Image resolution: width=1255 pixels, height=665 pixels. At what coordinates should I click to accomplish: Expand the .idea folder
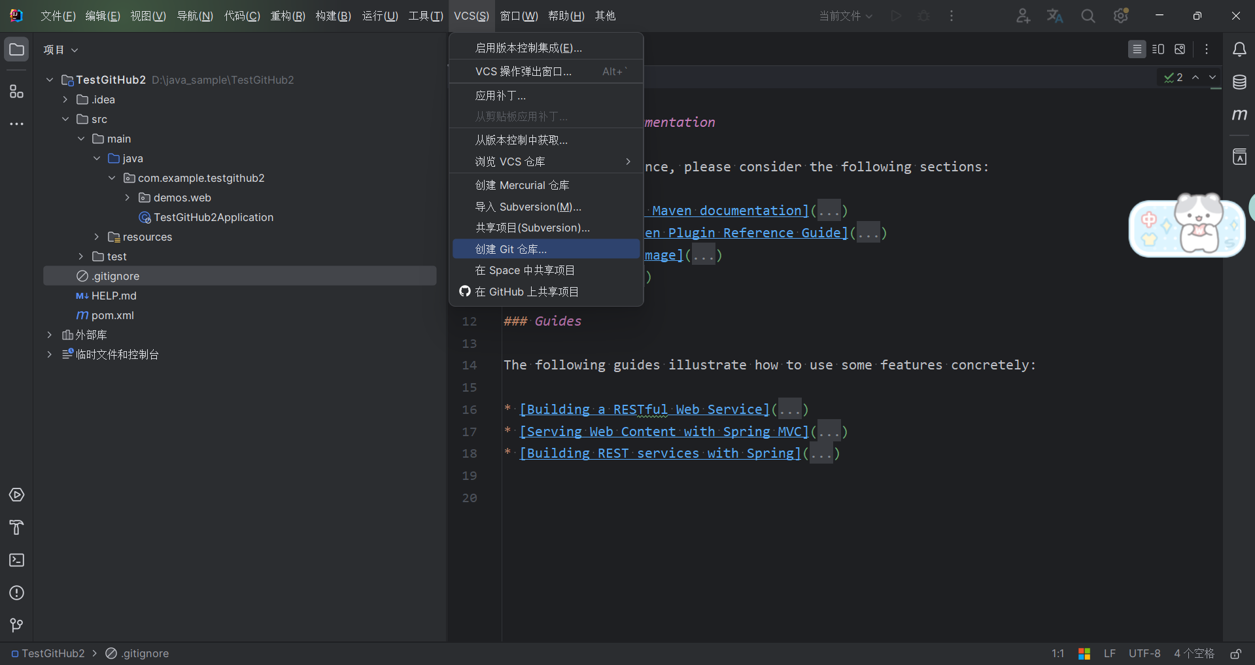tap(65, 99)
